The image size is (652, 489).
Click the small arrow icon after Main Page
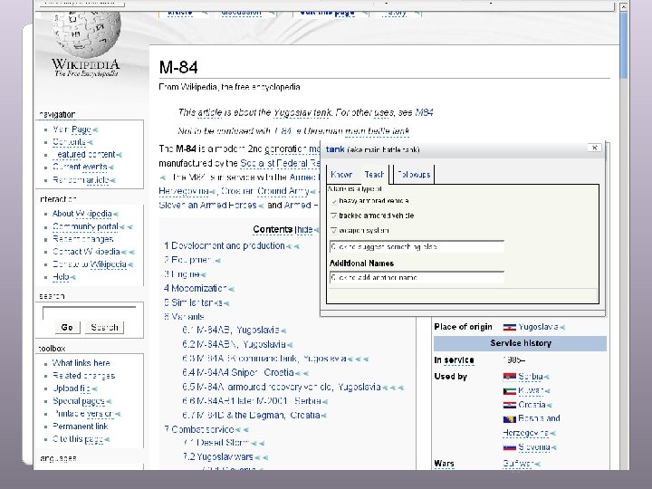pos(95,130)
